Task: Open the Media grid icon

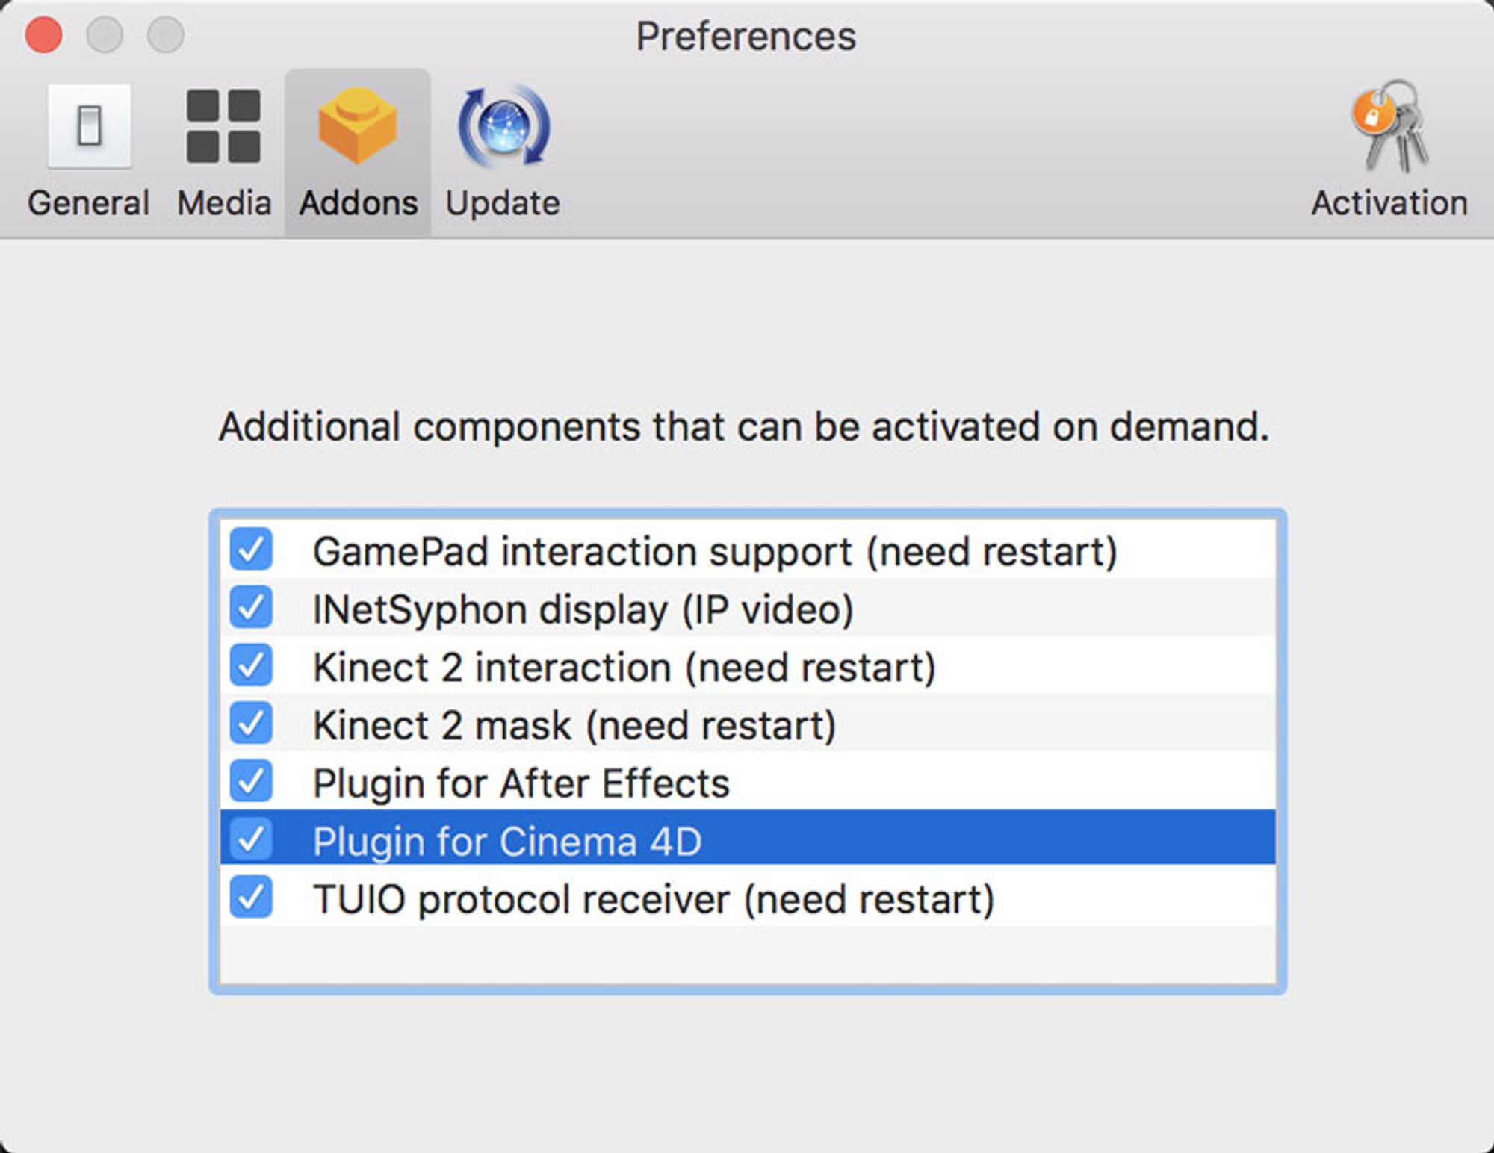Action: point(223,125)
